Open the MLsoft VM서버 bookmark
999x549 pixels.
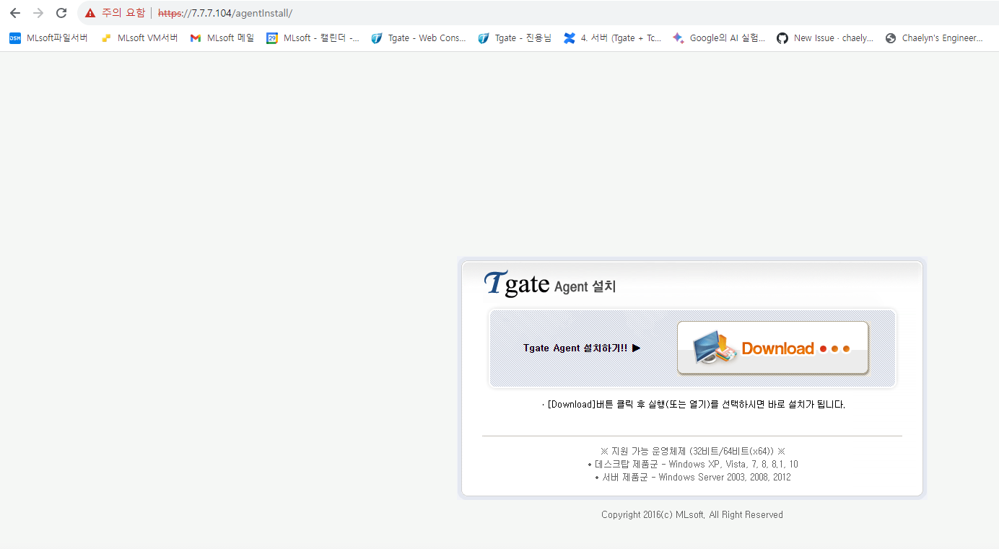(x=139, y=38)
